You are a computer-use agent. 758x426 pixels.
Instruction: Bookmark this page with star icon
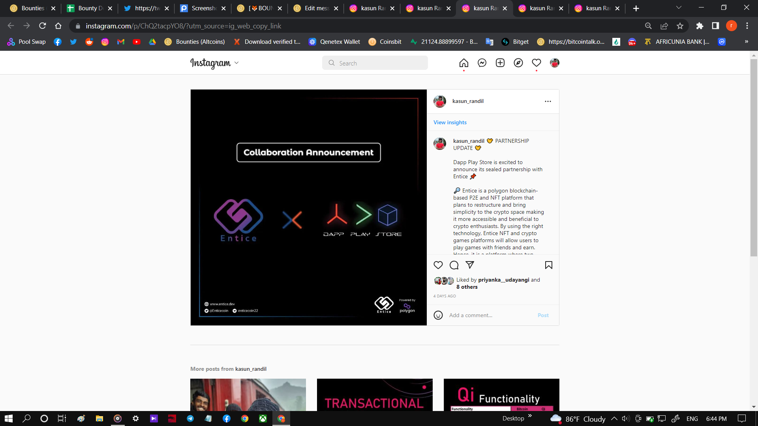[680, 26]
